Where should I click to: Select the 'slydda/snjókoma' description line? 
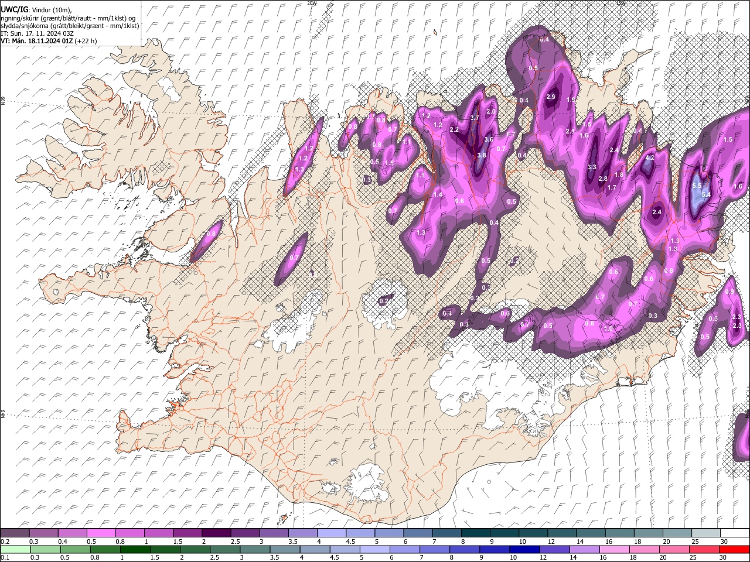(70, 26)
